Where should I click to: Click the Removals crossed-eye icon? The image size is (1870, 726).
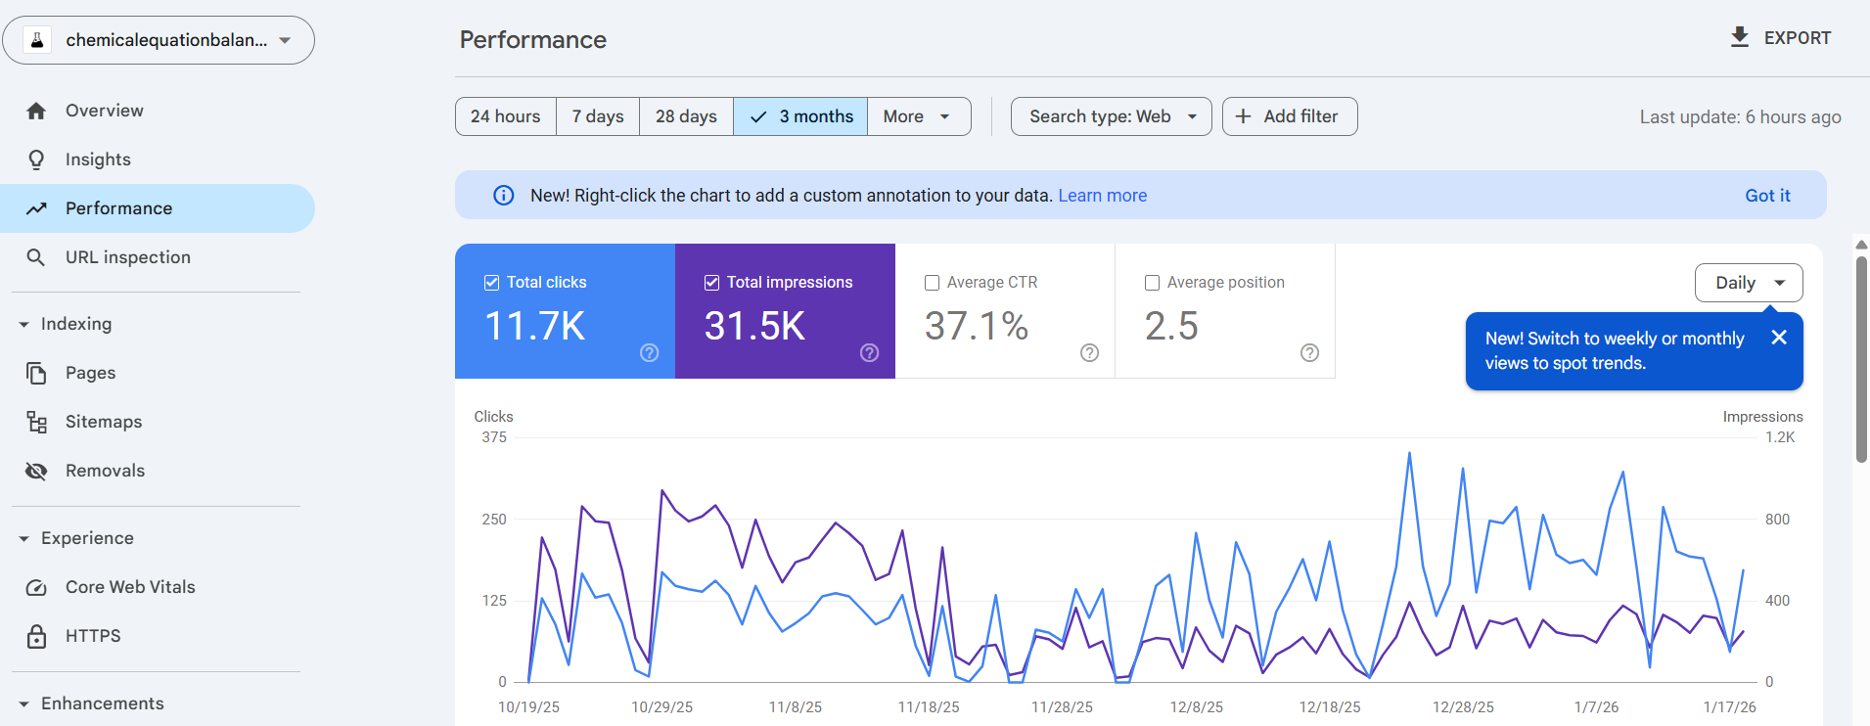(36, 471)
